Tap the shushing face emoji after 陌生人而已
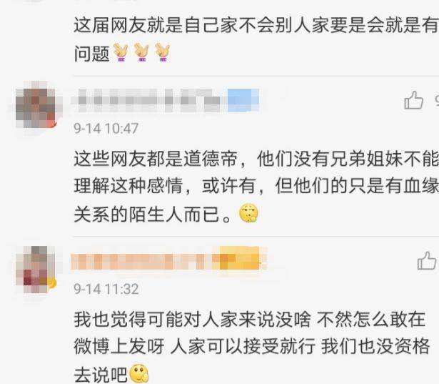 (248, 214)
